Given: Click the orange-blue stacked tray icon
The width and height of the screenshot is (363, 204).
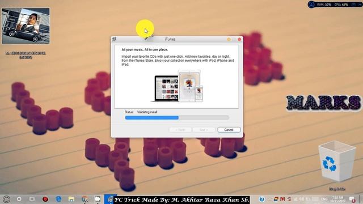Looking at the screenshot, I should click(276, 199).
